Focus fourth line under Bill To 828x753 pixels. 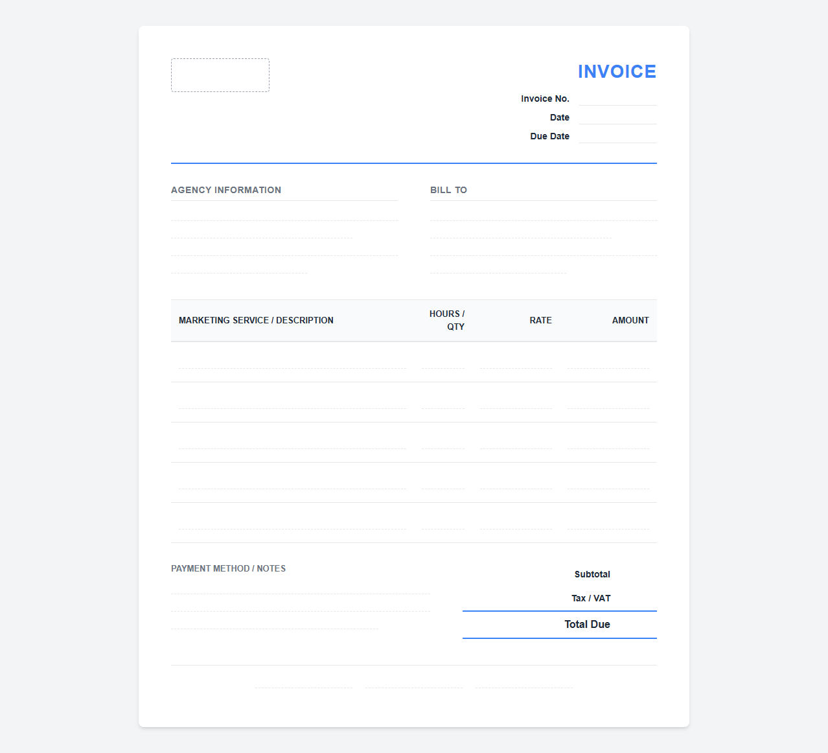point(498,266)
